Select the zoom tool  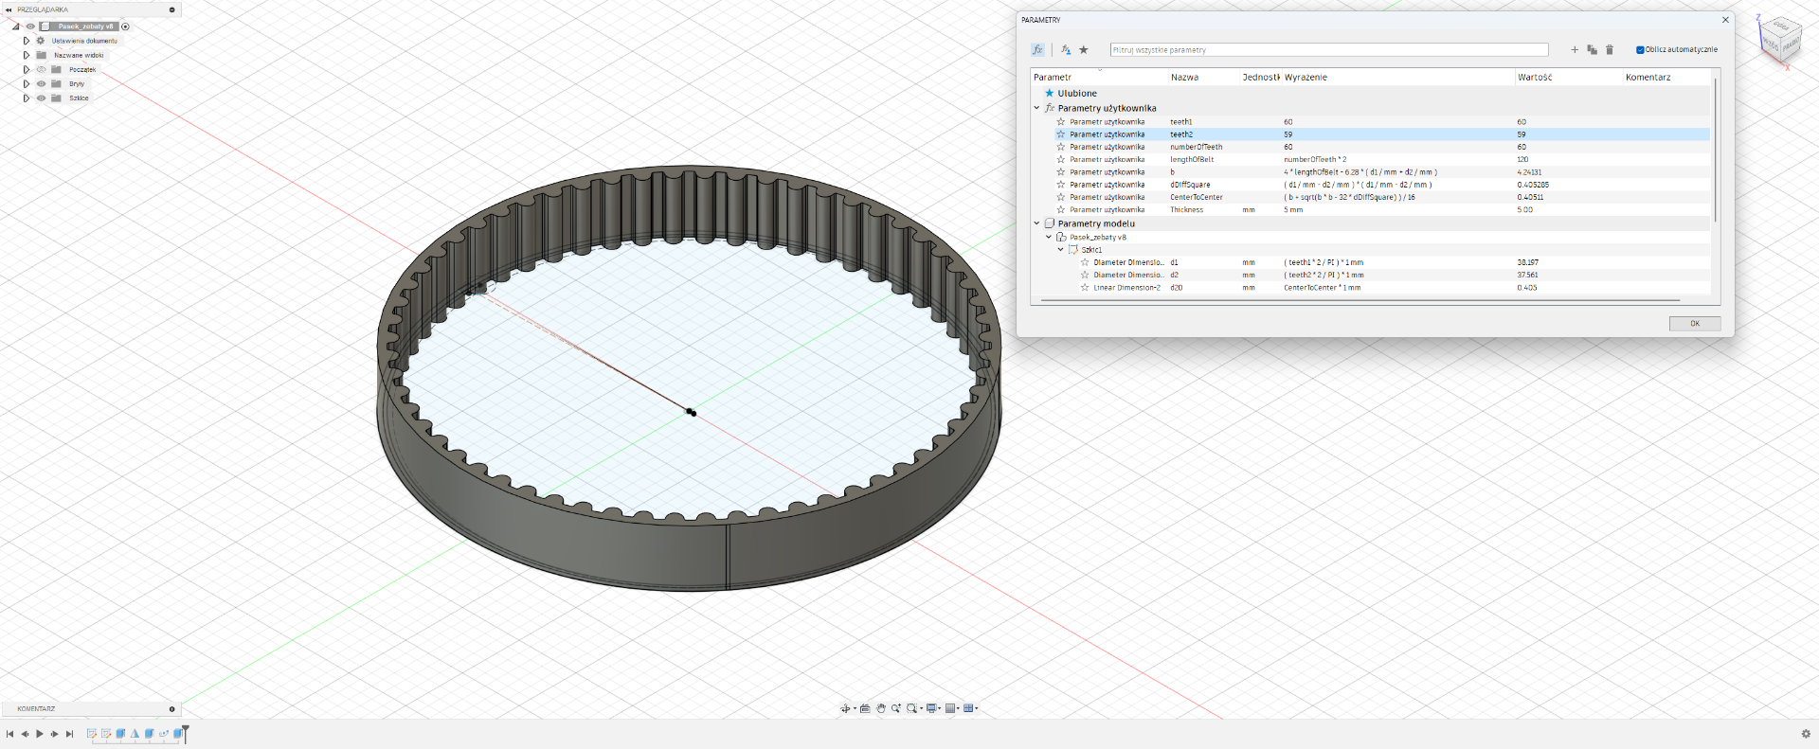click(896, 708)
